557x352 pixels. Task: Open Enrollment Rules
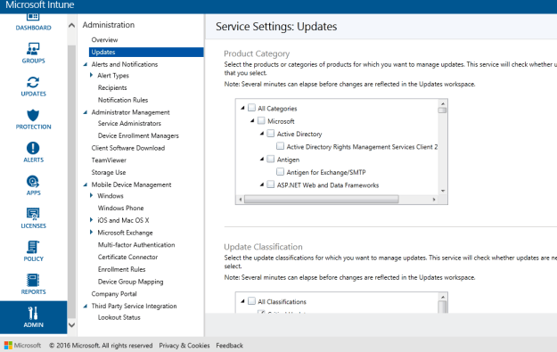(121, 269)
